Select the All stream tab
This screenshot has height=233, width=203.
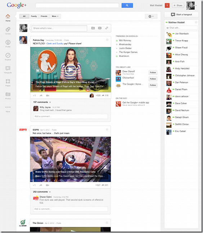(24, 16)
